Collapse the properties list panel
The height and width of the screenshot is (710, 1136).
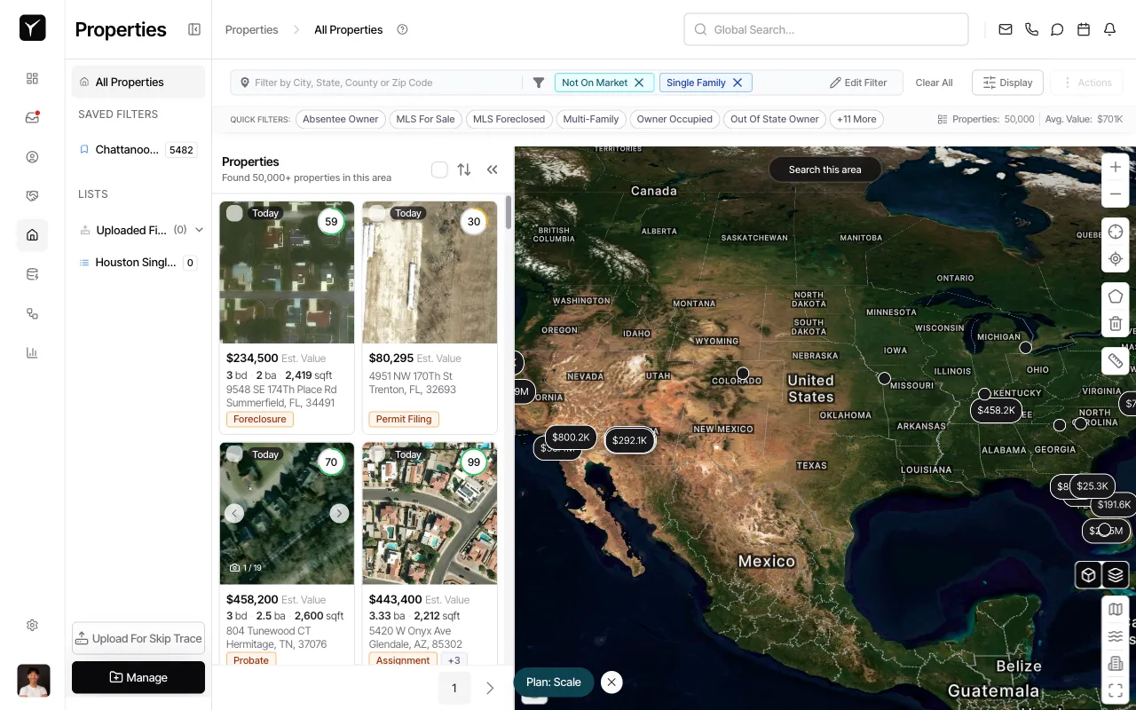(x=492, y=170)
